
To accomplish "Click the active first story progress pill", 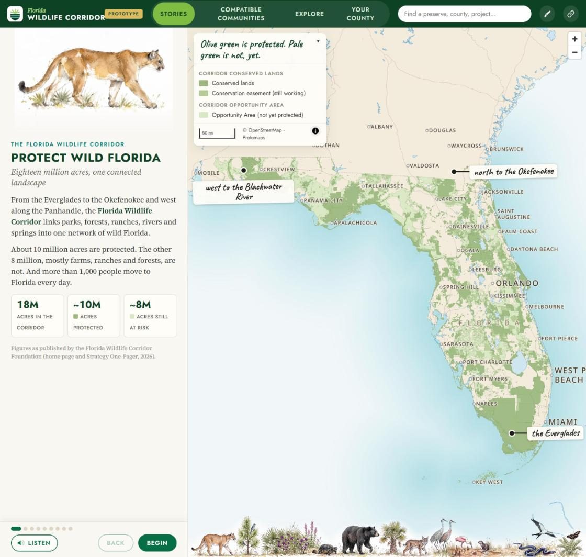I will coord(16,529).
